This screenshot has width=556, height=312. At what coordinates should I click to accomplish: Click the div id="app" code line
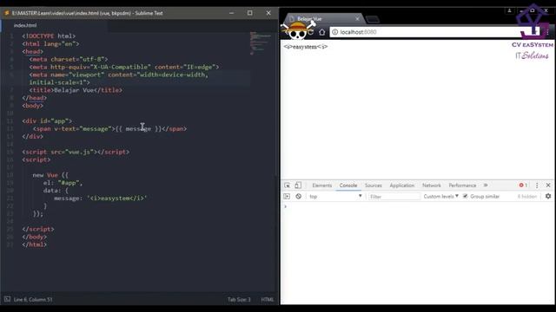tap(47, 121)
